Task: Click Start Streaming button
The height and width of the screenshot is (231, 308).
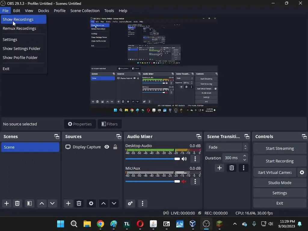Action: click(280, 148)
